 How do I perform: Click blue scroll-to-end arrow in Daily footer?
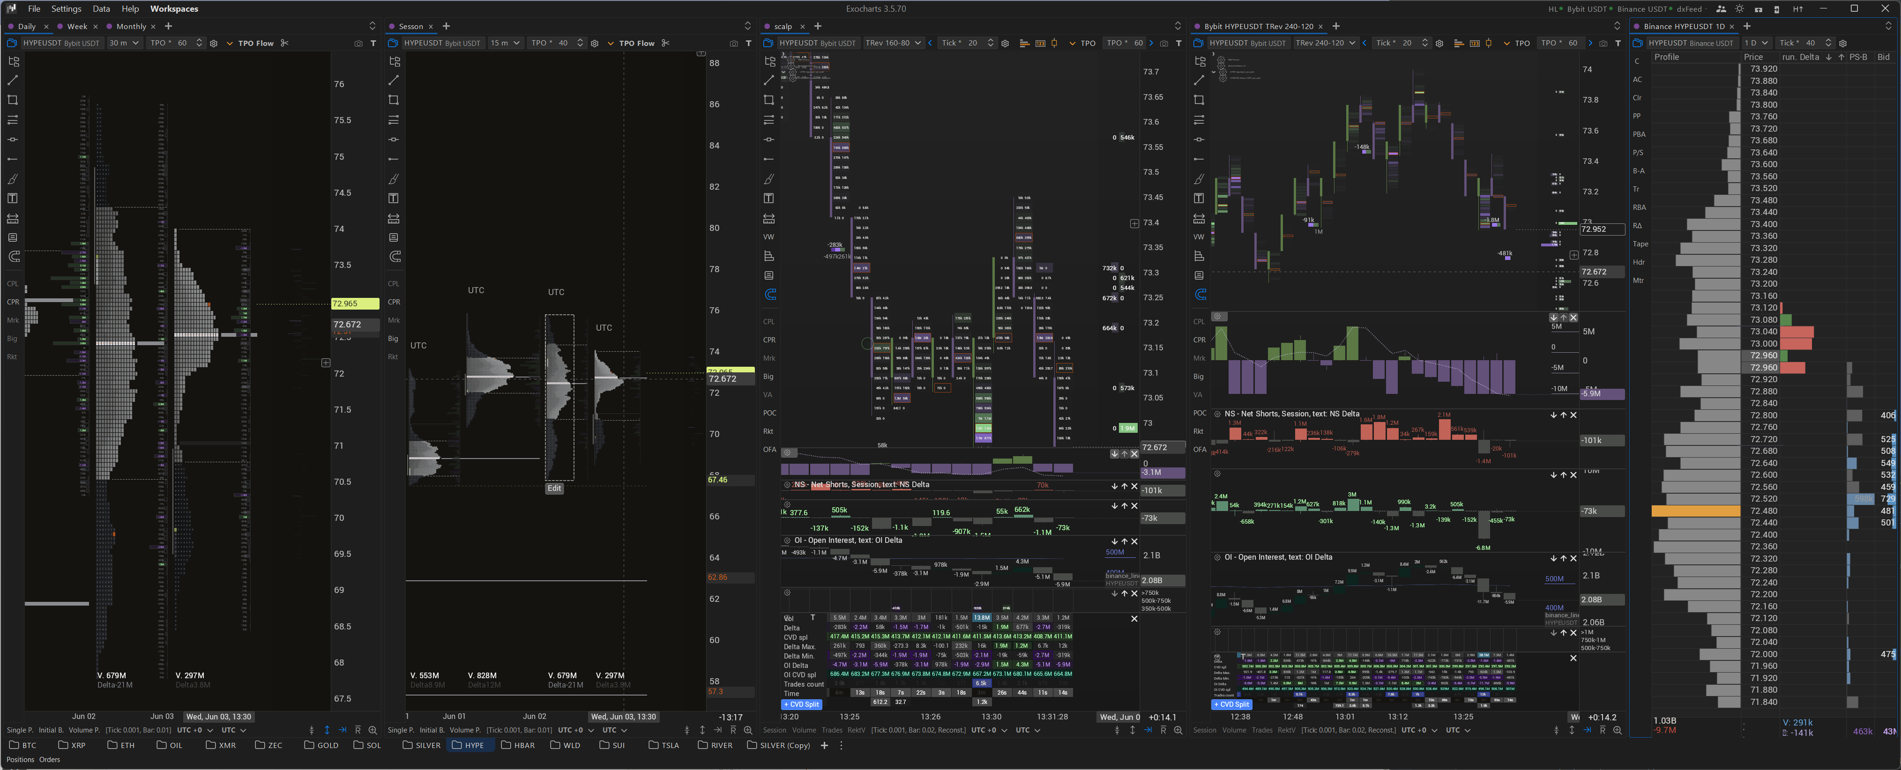[343, 730]
